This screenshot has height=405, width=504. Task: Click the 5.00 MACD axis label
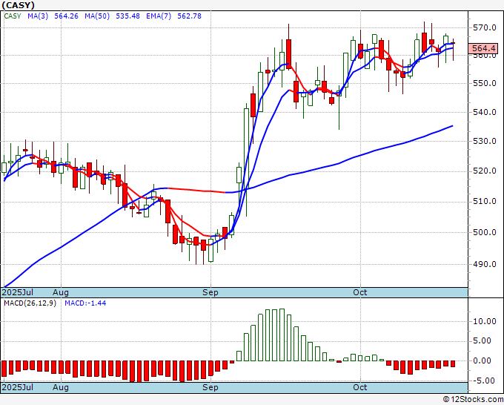coord(483,340)
